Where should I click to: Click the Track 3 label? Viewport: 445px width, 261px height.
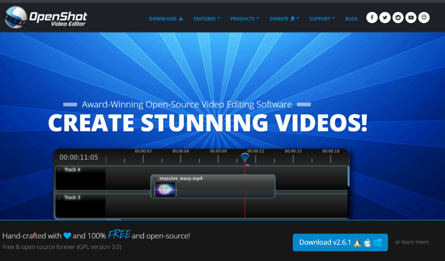click(72, 197)
